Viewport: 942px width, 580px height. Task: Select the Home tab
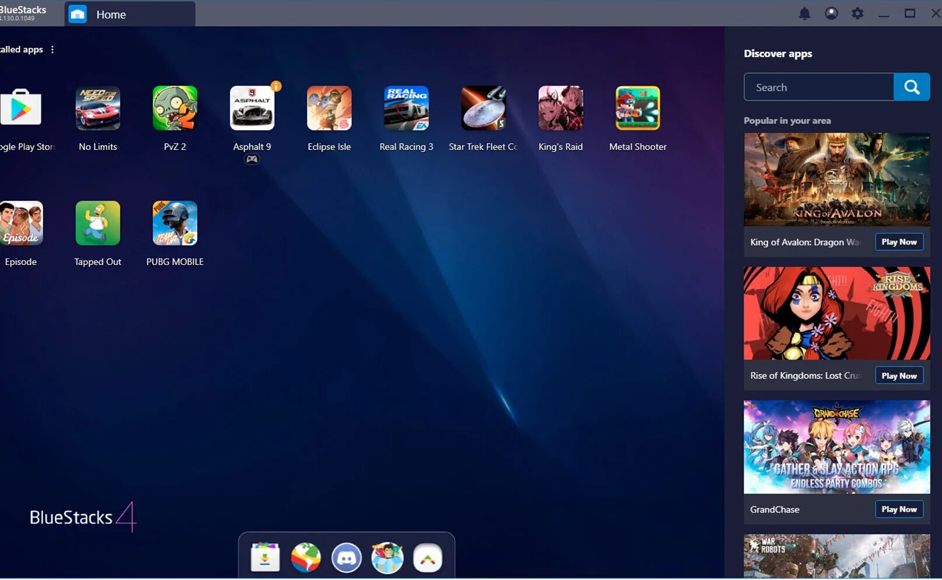[130, 14]
